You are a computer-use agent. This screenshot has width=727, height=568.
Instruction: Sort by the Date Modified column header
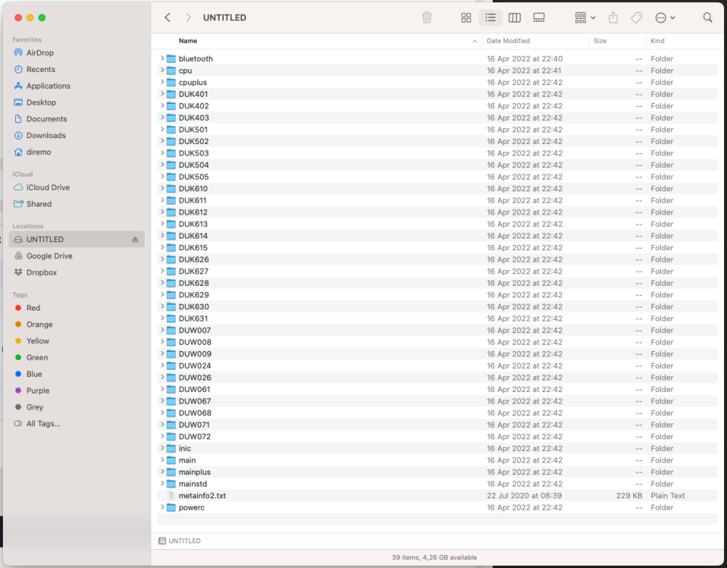508,41
